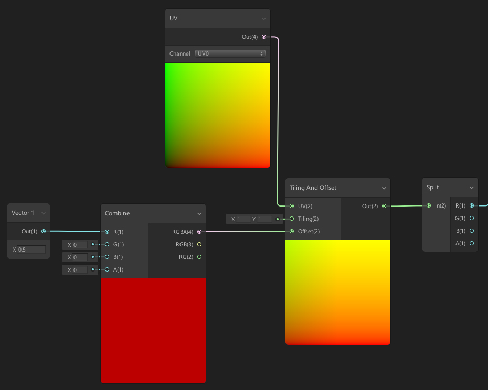Click the Split G(1) output port

pos(472,218)
